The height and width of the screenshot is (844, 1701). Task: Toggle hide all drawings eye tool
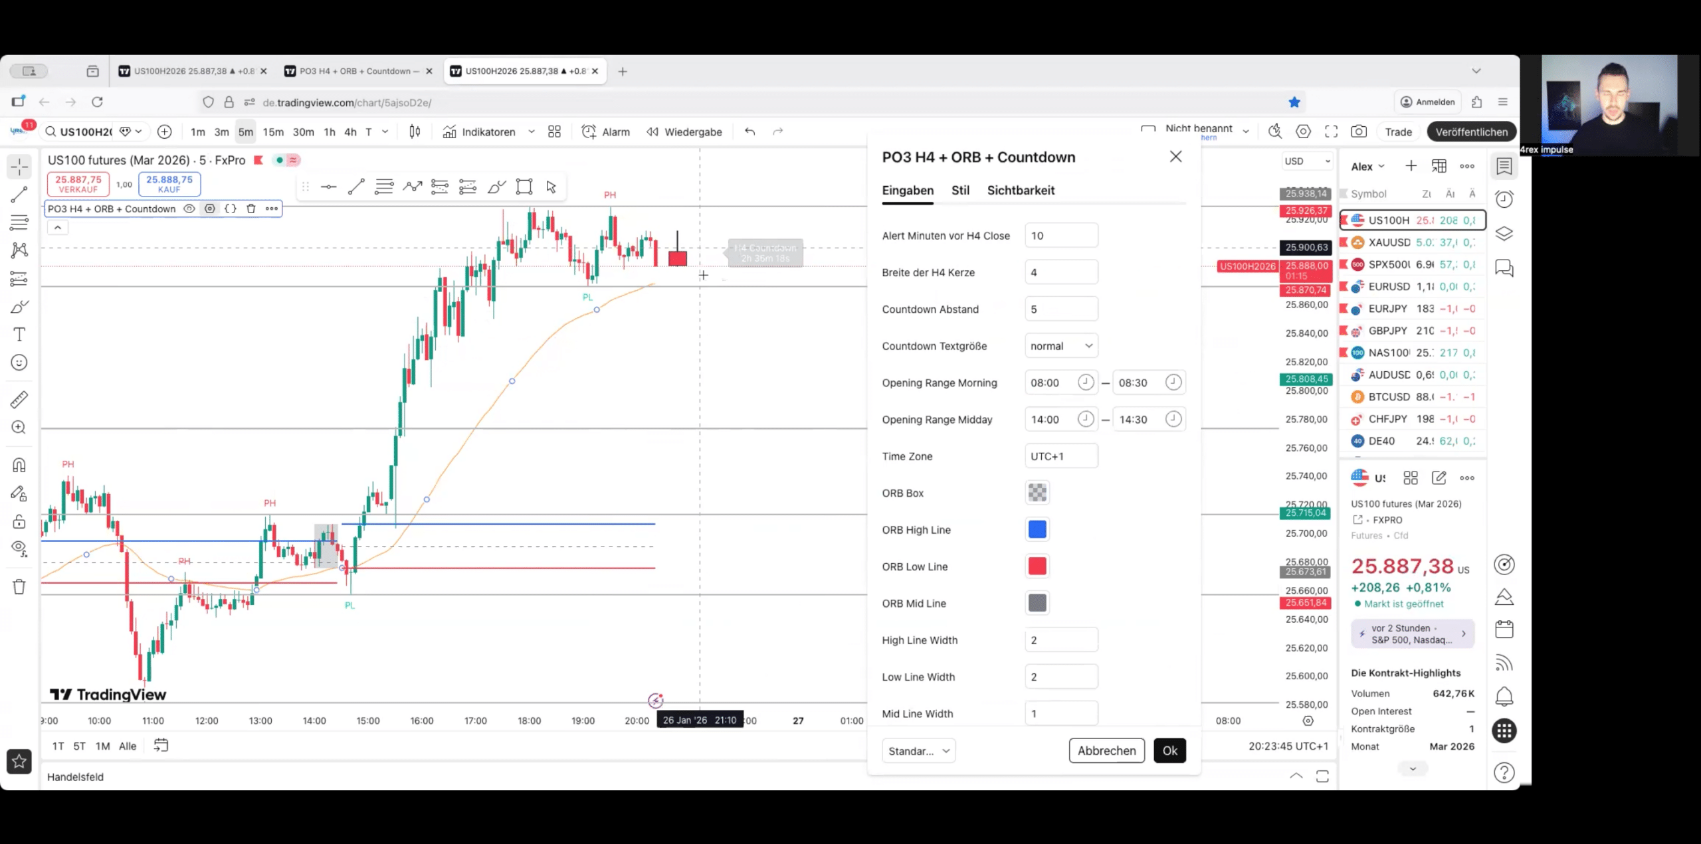point(19,549)
